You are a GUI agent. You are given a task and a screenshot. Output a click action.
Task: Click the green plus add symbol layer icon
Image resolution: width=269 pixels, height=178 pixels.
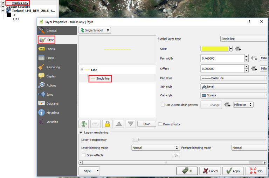(84, 124)
